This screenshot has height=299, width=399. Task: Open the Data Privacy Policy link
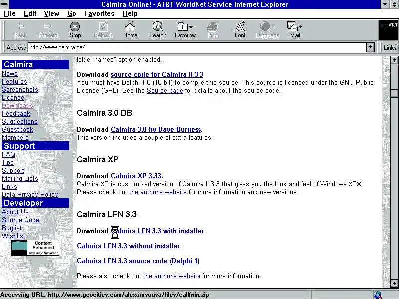click(30, 194)
